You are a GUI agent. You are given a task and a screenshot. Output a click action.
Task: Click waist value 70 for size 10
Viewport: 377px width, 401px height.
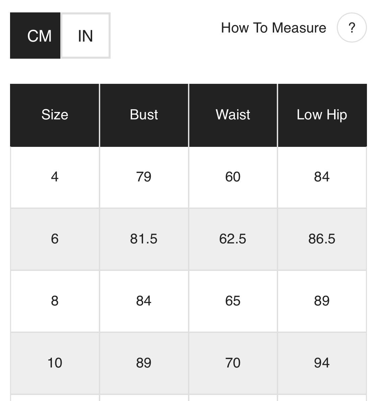point(233,363)
